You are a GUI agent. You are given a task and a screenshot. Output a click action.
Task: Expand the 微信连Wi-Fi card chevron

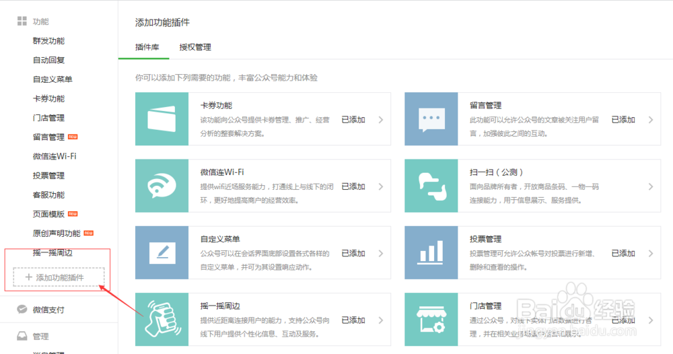click(x=381, y=186)
